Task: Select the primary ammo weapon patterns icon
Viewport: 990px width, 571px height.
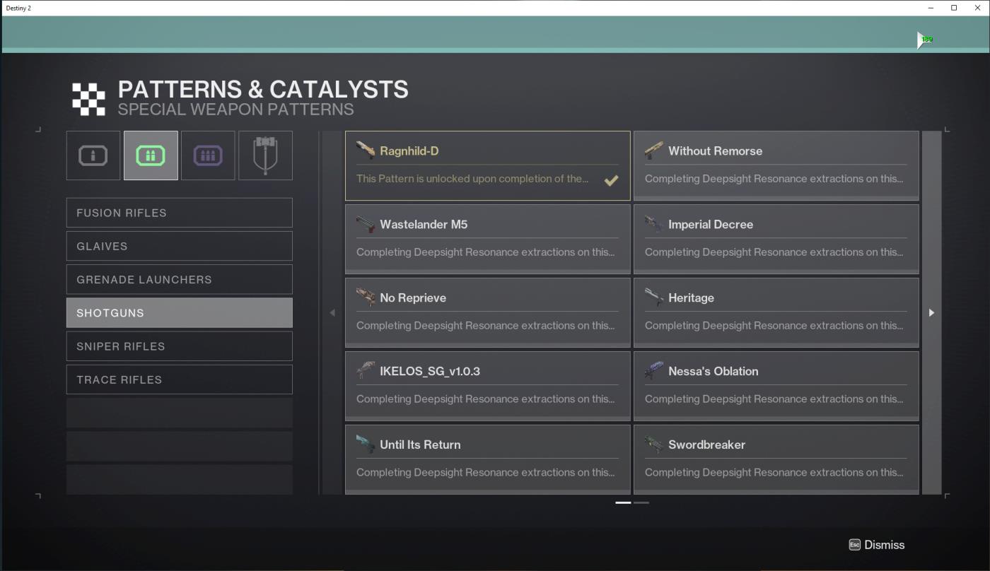Action: 93,155
